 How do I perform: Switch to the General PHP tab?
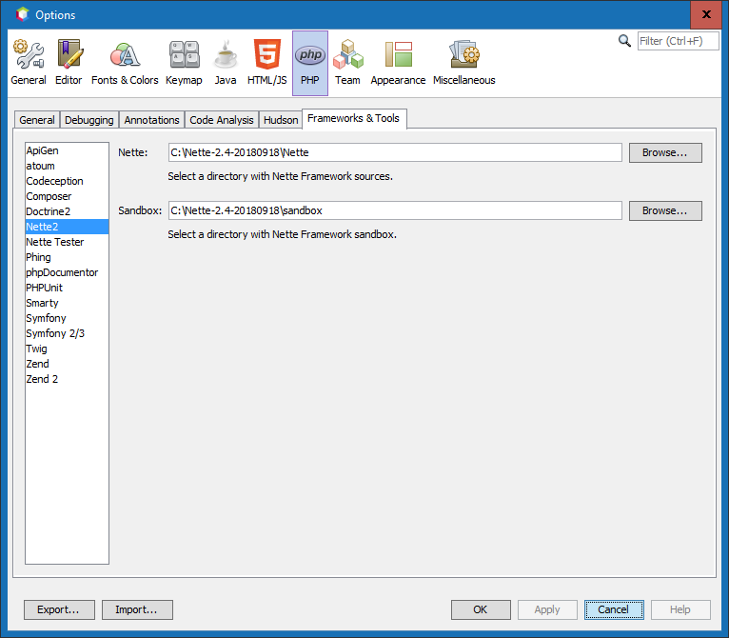coord(37,120)
